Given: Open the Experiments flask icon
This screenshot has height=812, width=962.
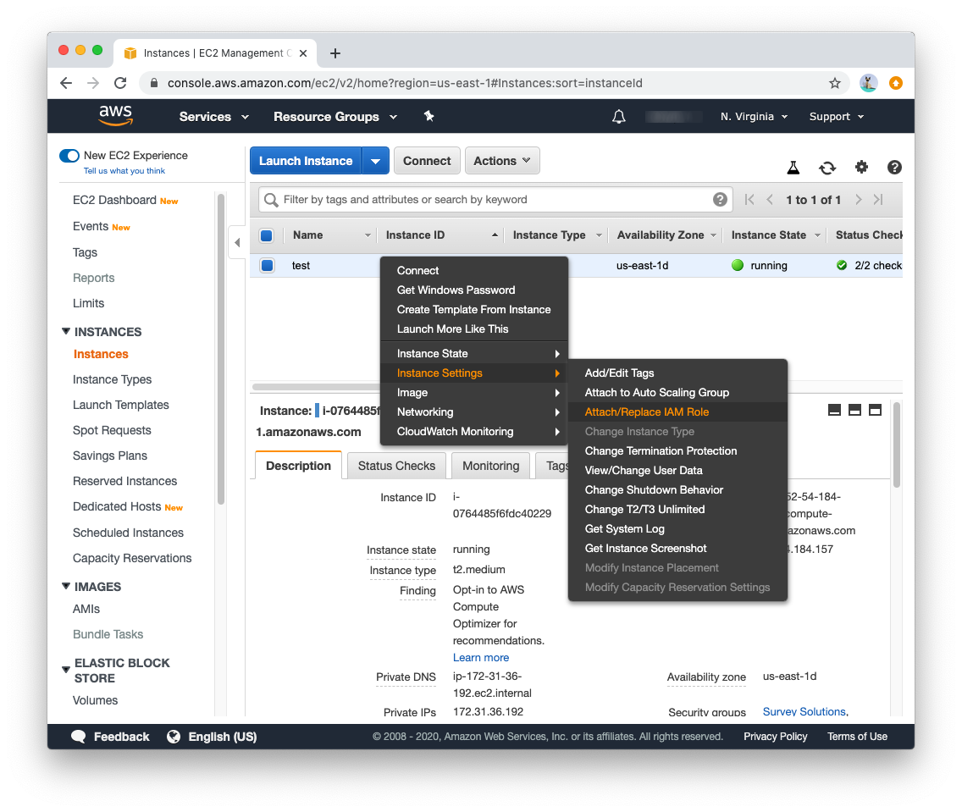Looking at the screenshot, I should tap(793, 168).
